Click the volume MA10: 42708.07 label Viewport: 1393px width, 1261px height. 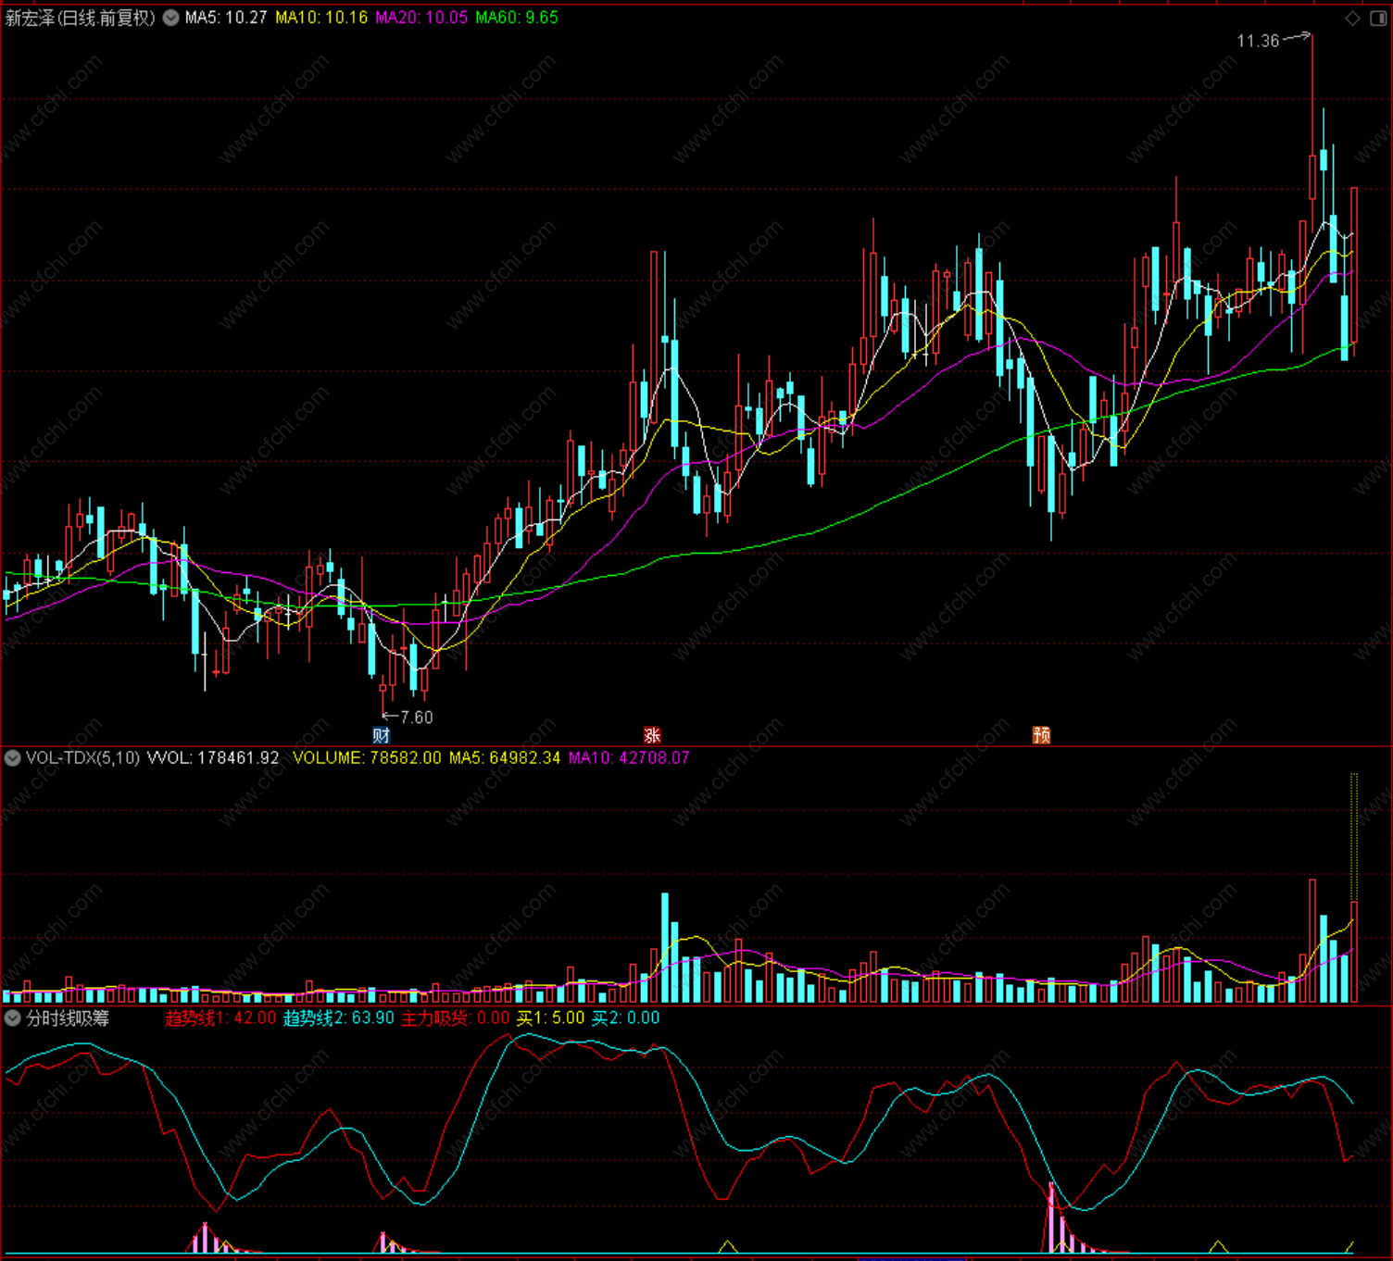coord(629,758)
